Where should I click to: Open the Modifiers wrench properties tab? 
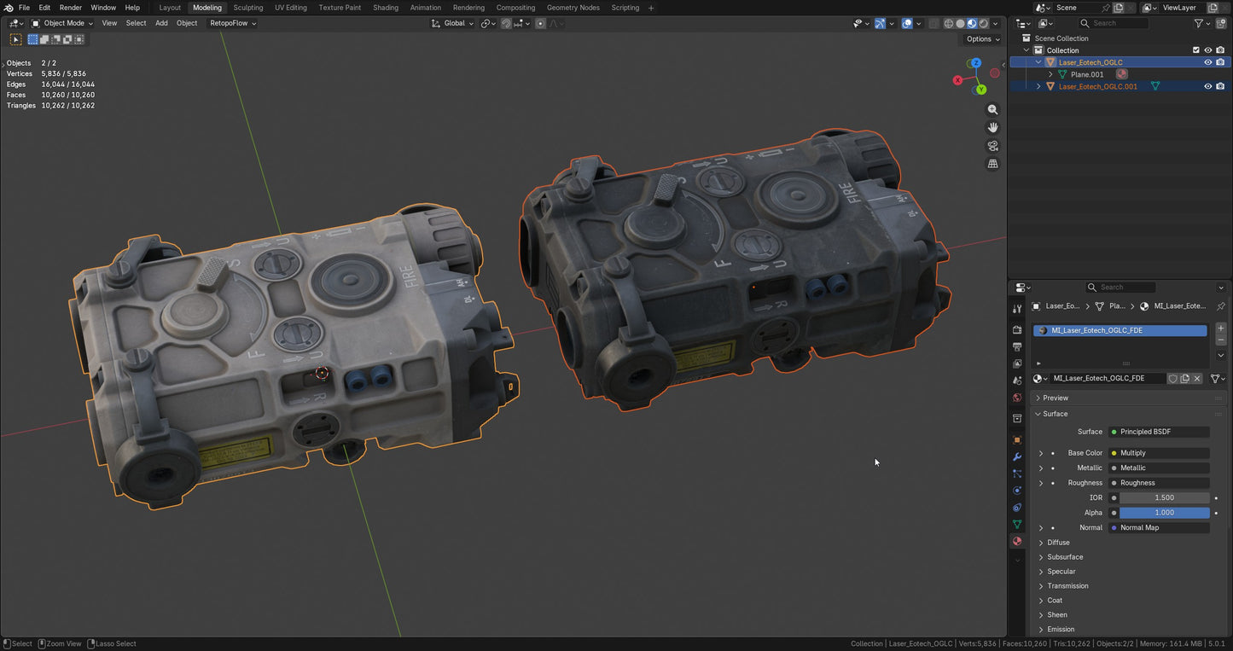(1016, 457)
